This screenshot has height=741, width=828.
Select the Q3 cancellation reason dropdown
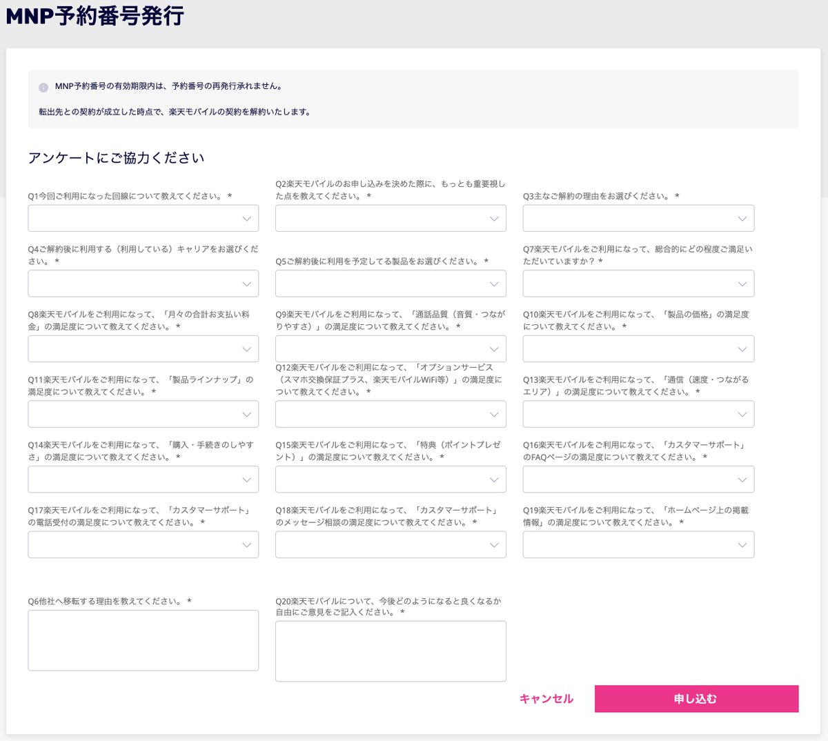coord(638,219)
